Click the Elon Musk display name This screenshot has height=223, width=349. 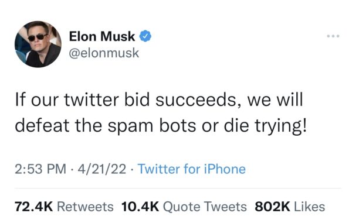102,36
